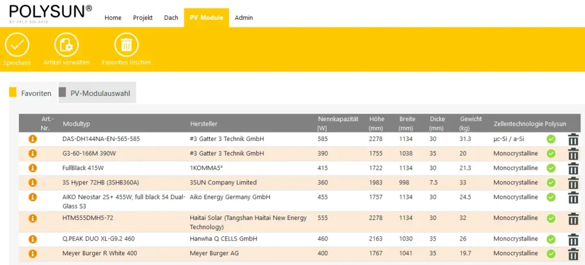
Task: Open info icon for Q.PEAK DUO XL-G9.2 460
Action: click(x=33, y=239)
